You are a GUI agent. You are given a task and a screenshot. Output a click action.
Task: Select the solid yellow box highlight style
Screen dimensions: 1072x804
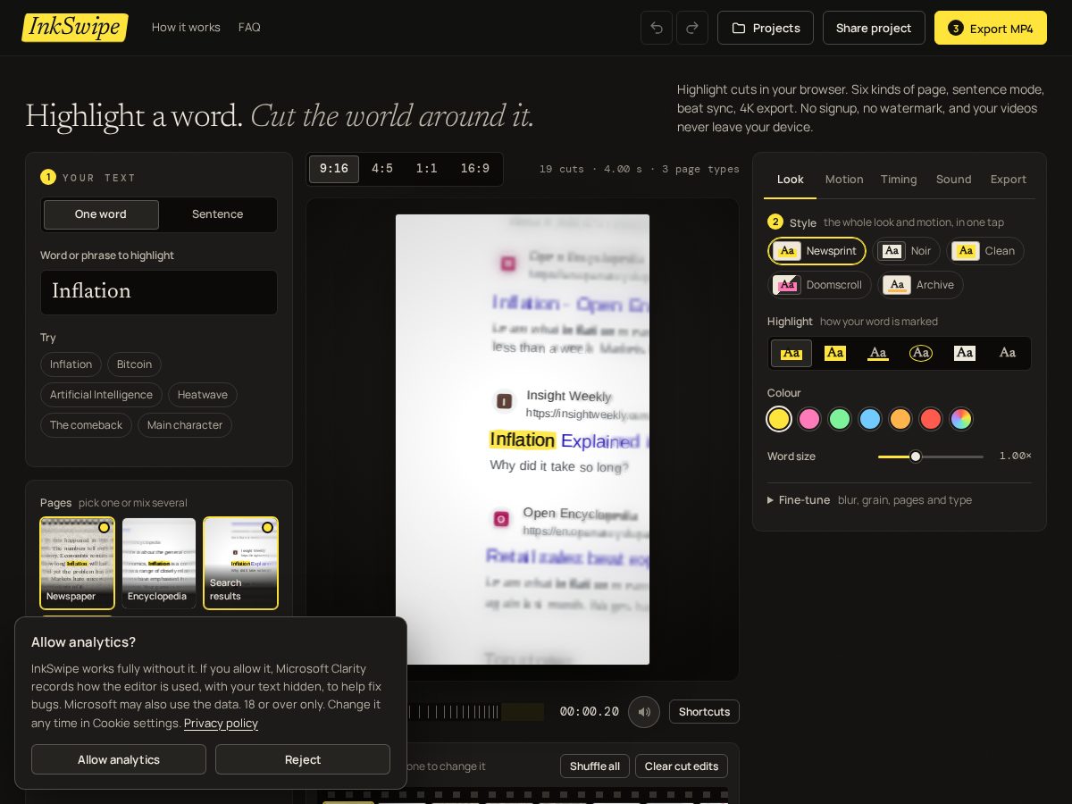pyautogui.click(x=835, y=353)
